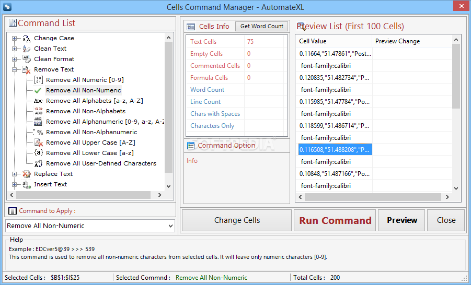Image resolution: width=471 pixels, height=285 pixels.
Task: Click the Remove Text icon
Action: 27,69
